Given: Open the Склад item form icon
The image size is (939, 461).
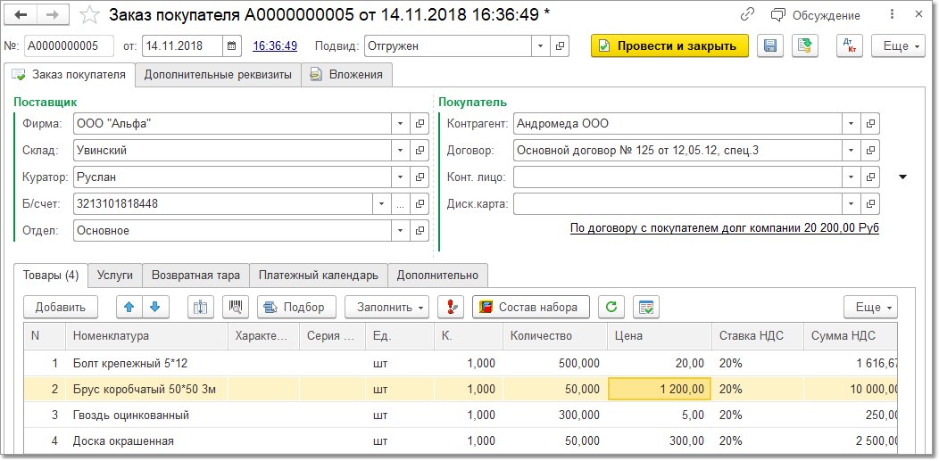Looking at the screenshot, I should pyautogui.click(x=420, y=151).
